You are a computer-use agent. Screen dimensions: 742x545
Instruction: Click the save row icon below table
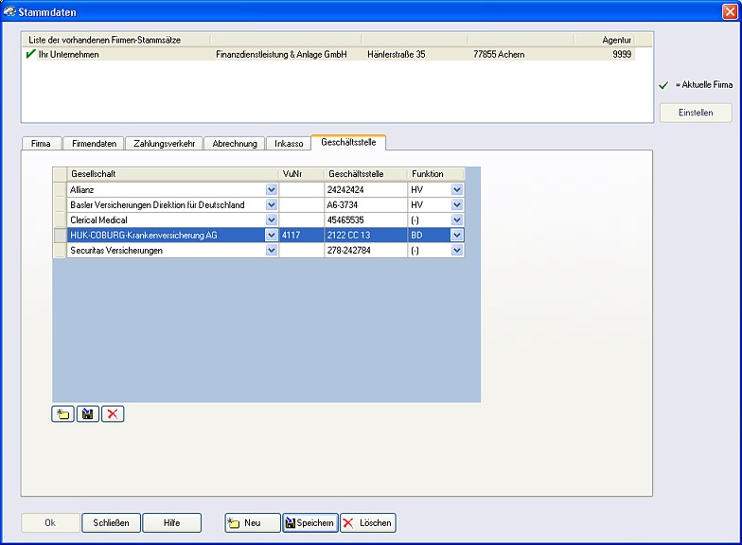pos(88,414)
